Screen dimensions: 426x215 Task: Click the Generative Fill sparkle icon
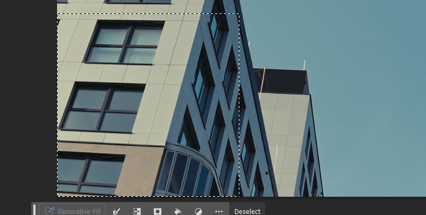[49, 211]
